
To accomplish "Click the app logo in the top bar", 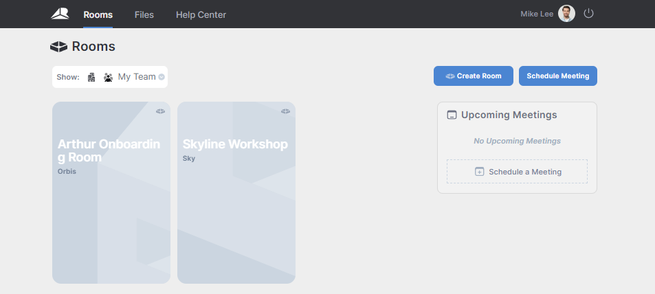I will coord(60,14).
